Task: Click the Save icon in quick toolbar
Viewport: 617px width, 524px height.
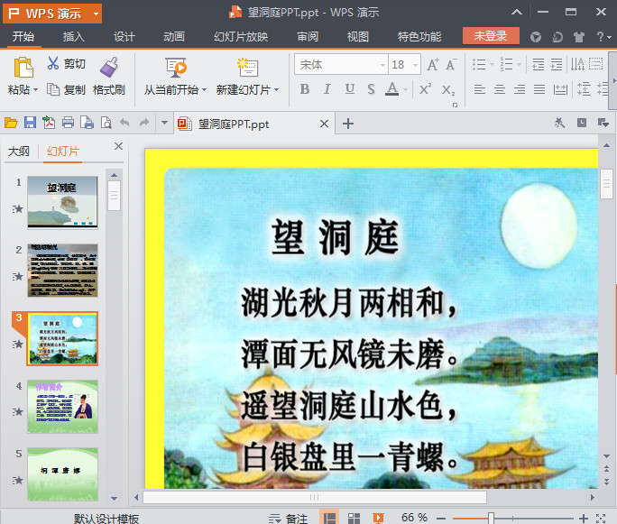Action: pyautogui.click(x=30, y=124)
